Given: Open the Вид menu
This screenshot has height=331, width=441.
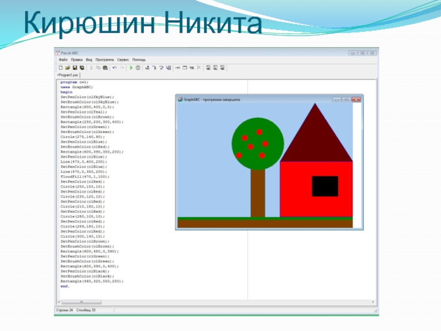Looking at the screenshot, I should point(89,60).
